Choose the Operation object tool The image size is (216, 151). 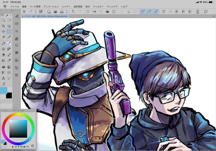coord(3,26)
